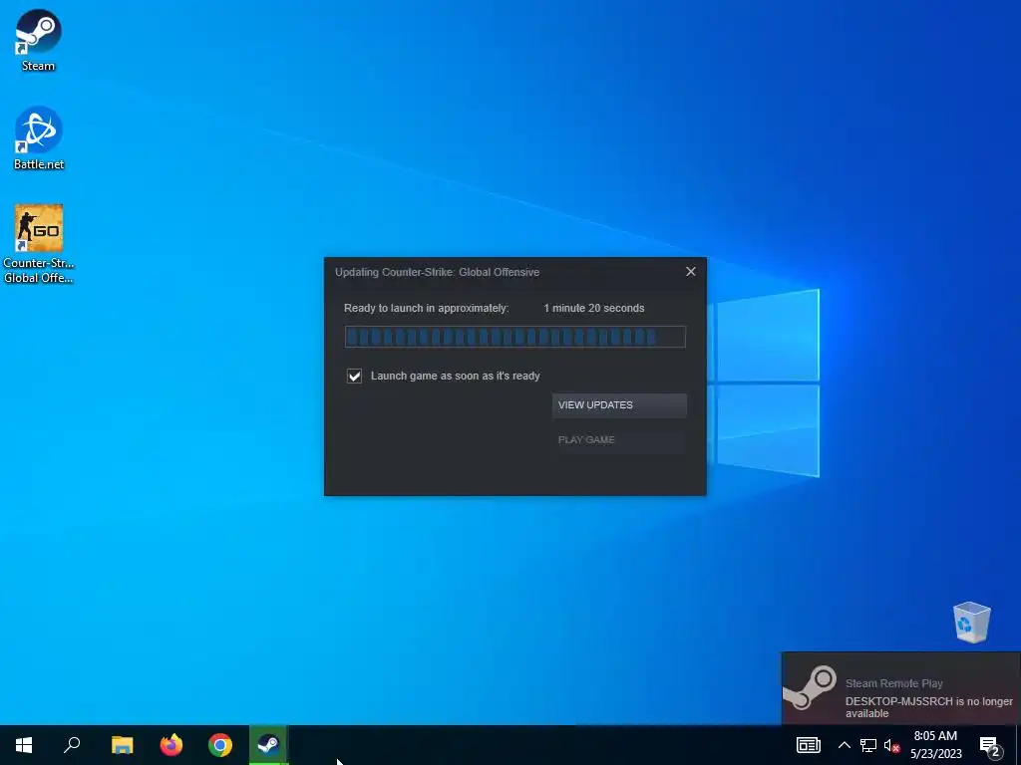Select the Steam taskbar icon
The height and width of the screenshot is (765, 1021).
[x=268, y=745]
